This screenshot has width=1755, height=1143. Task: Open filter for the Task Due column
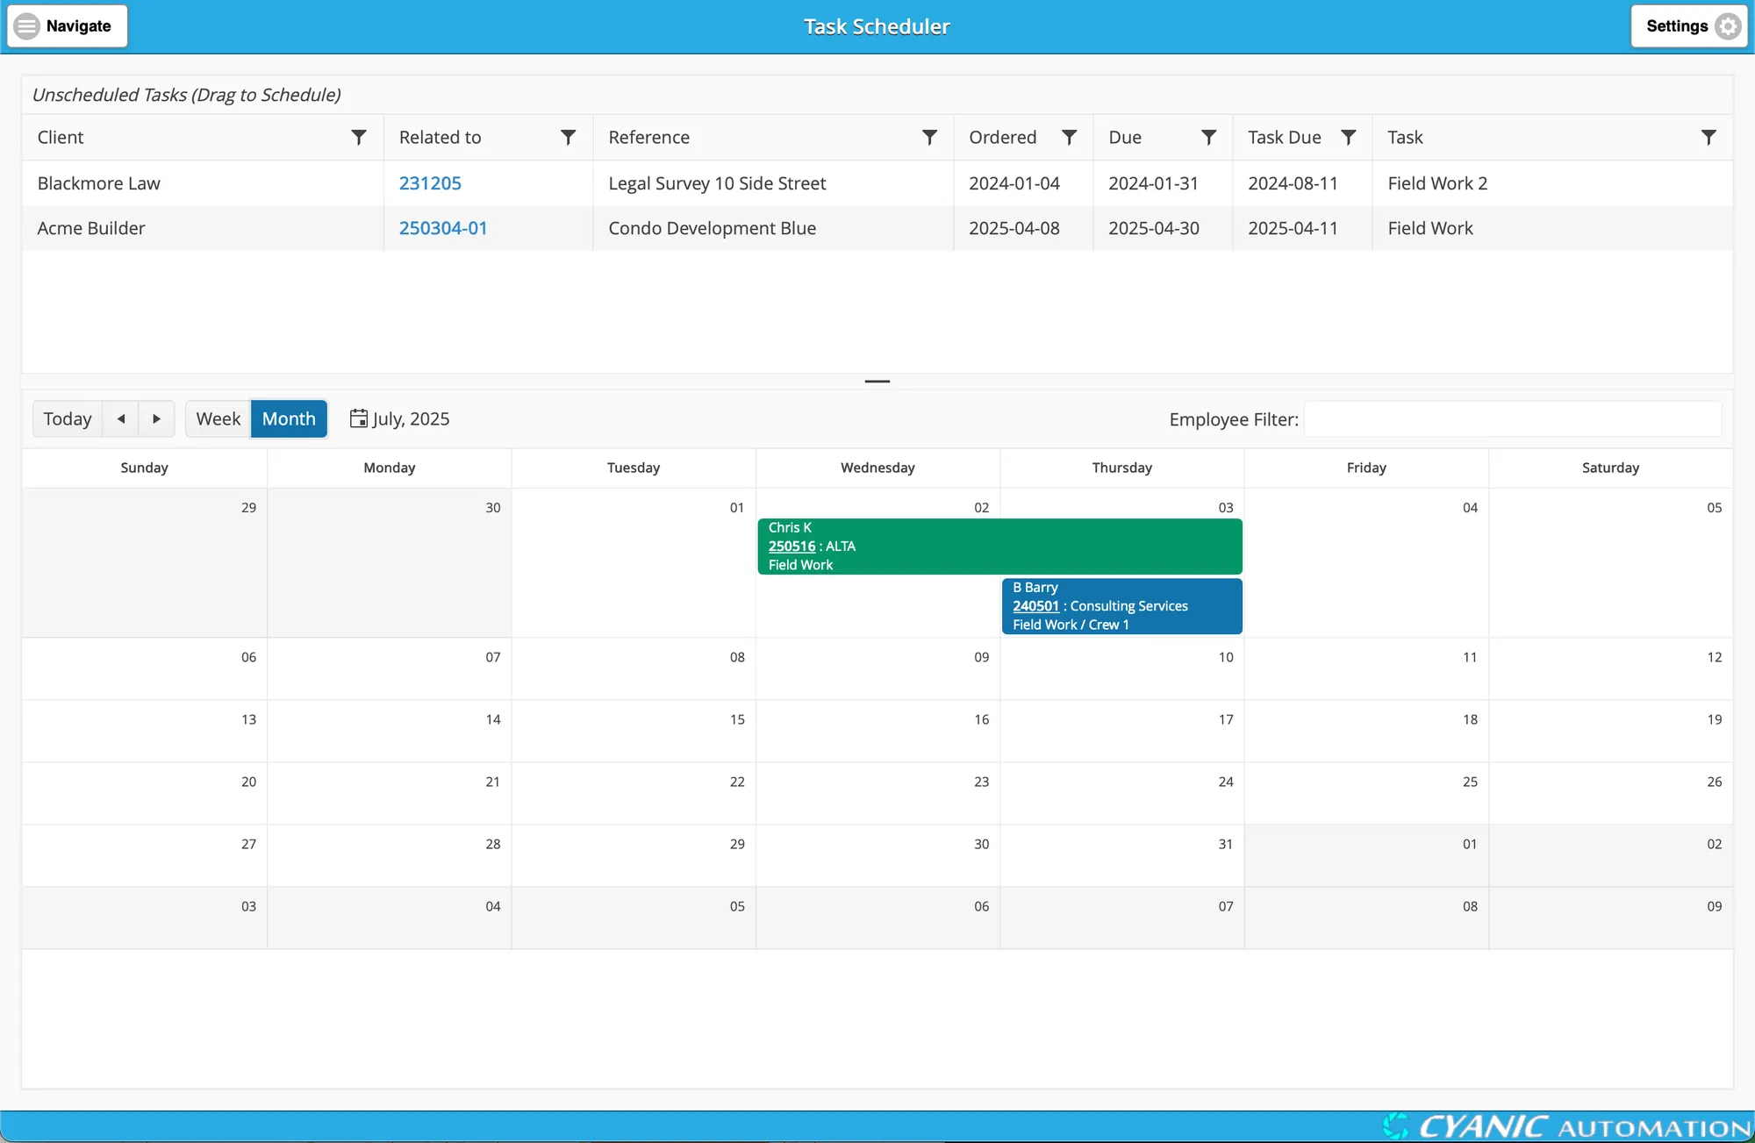[1348, 137]
